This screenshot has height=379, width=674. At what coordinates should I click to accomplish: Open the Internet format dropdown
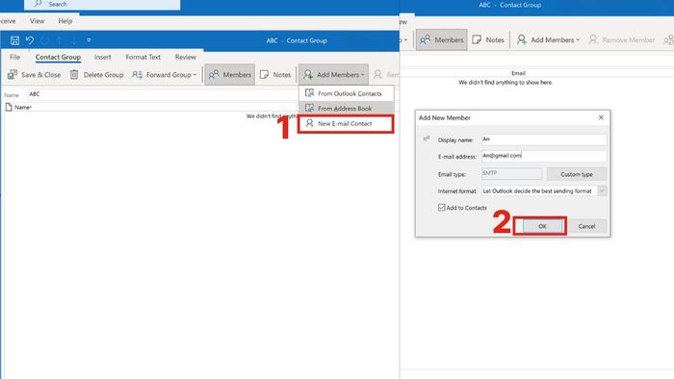[x=602, y=191]
